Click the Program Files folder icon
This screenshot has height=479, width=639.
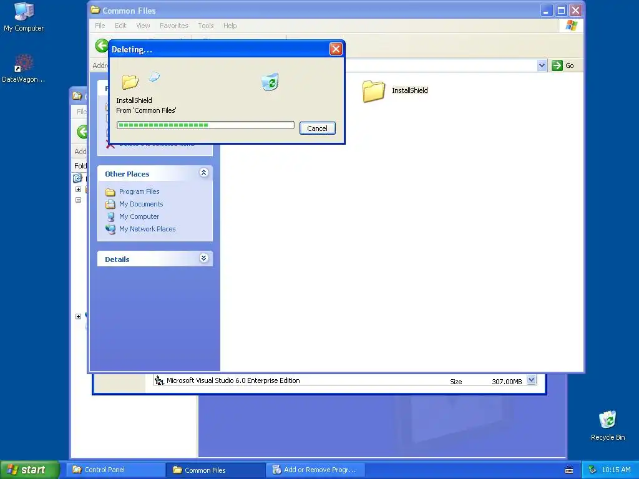110,192
